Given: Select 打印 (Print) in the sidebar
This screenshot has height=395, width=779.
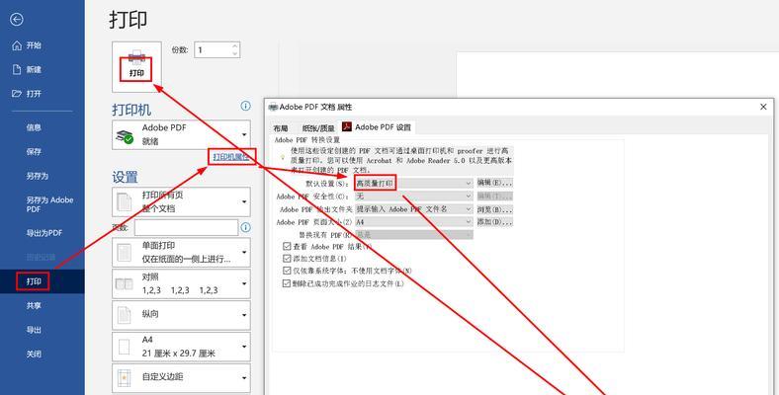Looking at the screenshot, I should 34,281.
